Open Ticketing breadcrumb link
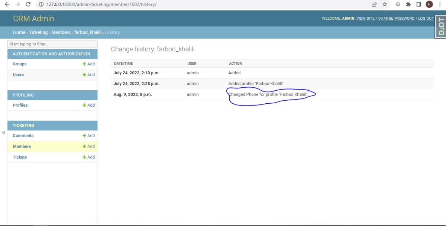This screenshot has width=446, height=226. tap(38, 32)
